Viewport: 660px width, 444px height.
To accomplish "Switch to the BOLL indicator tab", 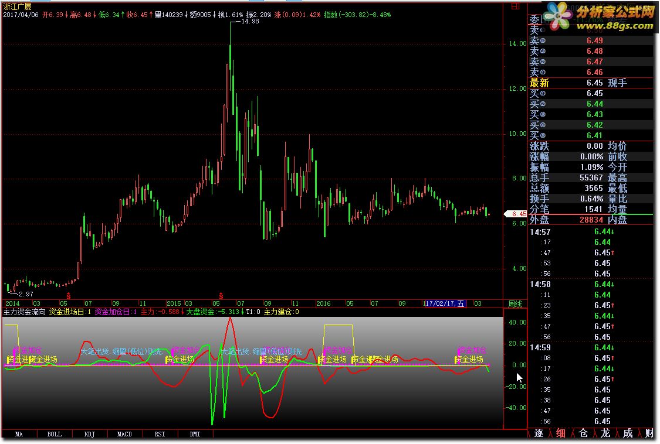I will click(x=55, y=434).
